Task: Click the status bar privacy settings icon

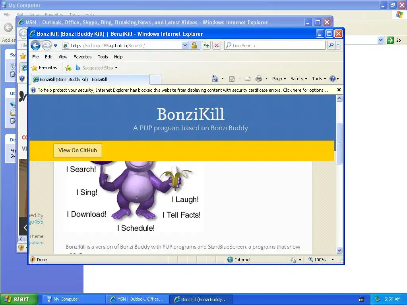Action: [293, 260]
